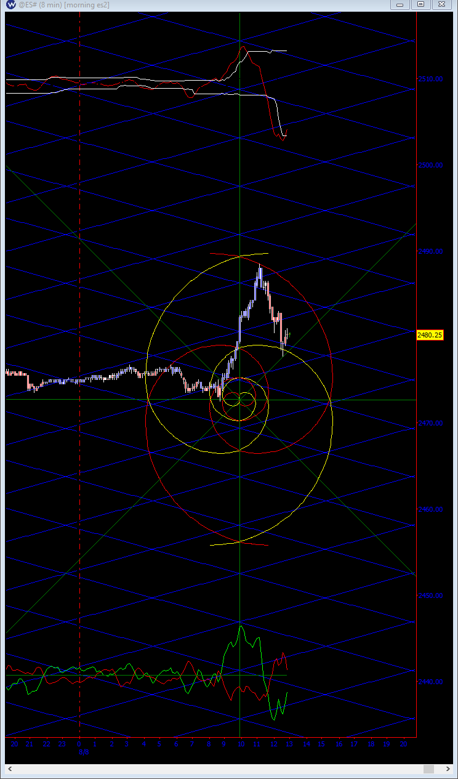The width and height of the screenshot is (458, 779).
Task: Click the 23 hour label on time axis
Action: click(62, 744)
